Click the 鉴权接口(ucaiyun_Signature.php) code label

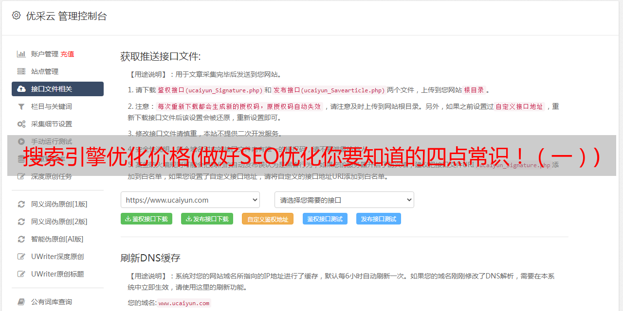tap(210, 90)
